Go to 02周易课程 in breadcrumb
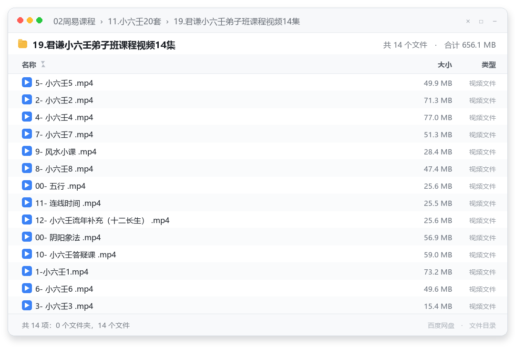Screen dimensions: 515x347 tap(74, 21)
